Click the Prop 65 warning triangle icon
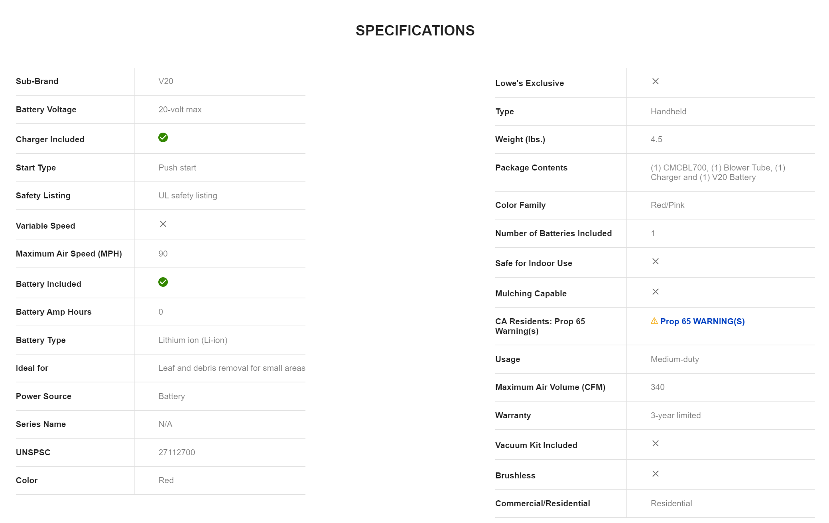This screenshot has width=829, height=523. (654, 321)
